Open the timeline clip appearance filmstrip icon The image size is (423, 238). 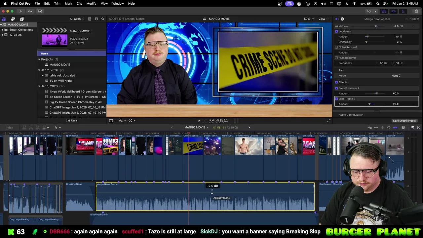[x=403, y=128]
